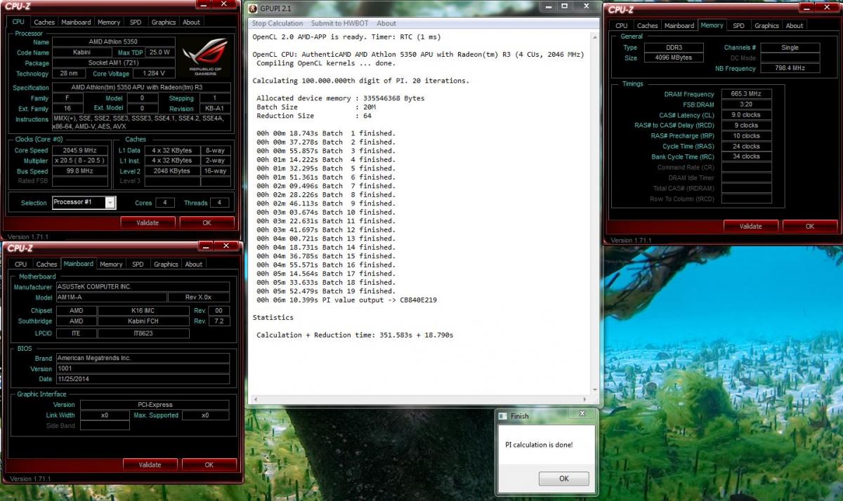843x501 pixels.
Task: Open SPD tab in Memory CPU-Z window
Action: coord(738,26)
